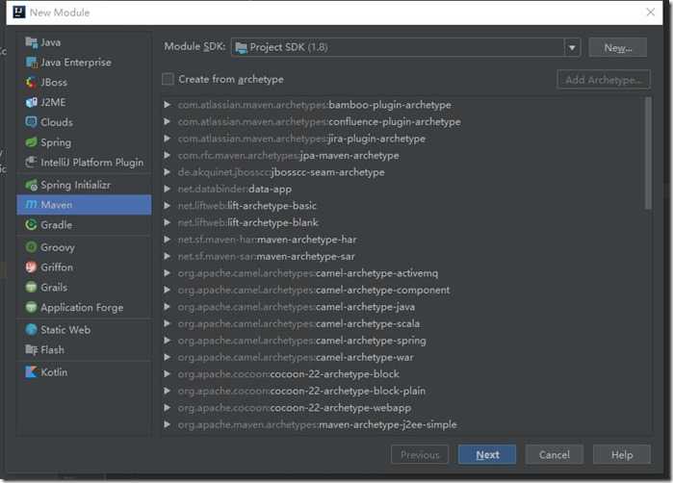Viewport: 673px width, 483px height.
Task: Click the Help button
Action: tap(622, 455)
